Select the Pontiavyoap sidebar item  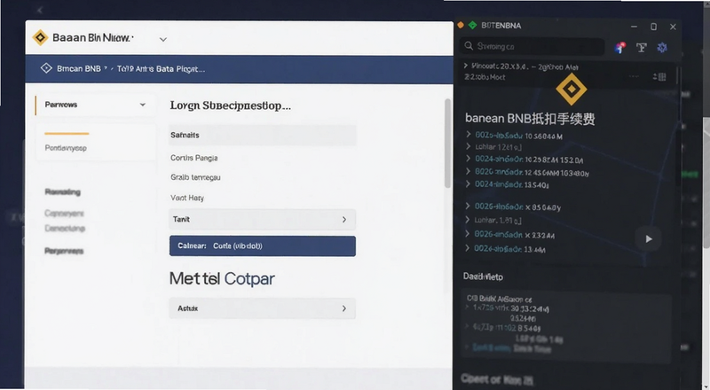66,148
